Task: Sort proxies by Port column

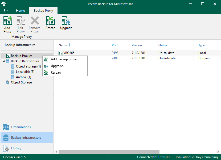Action: (x=115, y=45)
